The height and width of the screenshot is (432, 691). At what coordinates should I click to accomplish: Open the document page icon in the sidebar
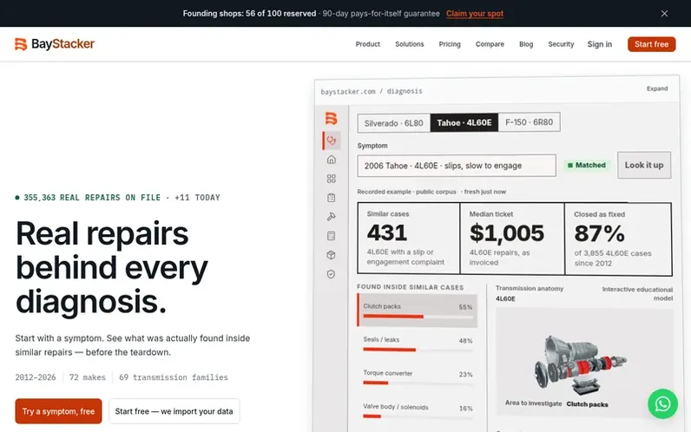[332, 236]
